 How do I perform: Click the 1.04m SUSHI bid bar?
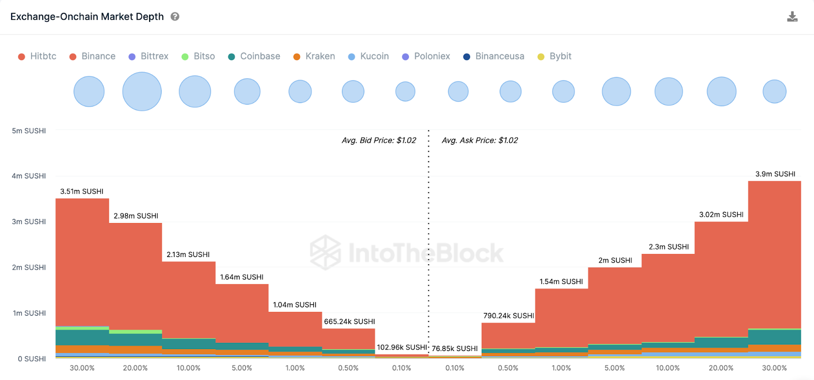[295, 329]
